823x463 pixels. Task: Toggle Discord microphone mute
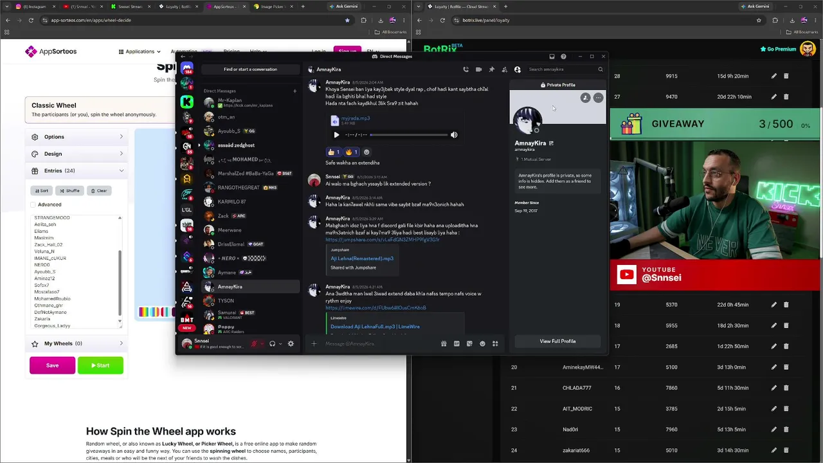pos(254,344)
